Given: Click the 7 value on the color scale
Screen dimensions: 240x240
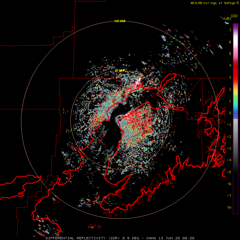Looking at the screenshot, I should (x=230, y=30).
